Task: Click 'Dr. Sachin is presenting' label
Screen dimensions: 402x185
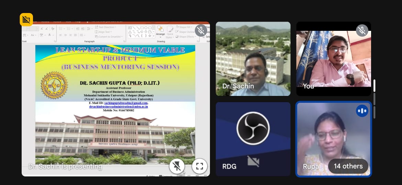Action: point(65,166)
